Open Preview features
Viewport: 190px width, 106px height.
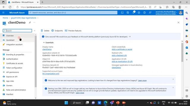click(x=73, y=31)
